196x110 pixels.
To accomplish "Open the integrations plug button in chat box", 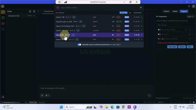I will point(47,95).
